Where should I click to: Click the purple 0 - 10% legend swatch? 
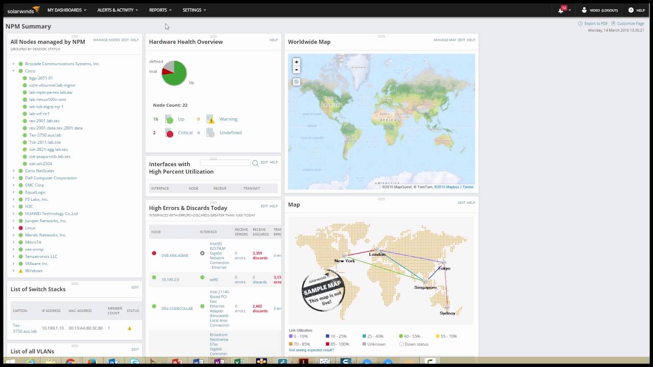291,336
